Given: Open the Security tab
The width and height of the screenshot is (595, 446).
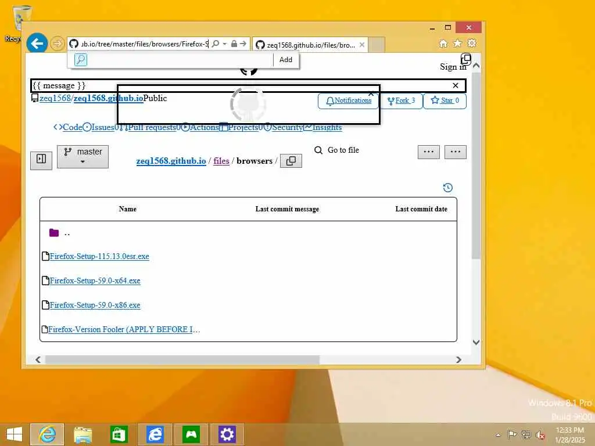Looking at the screenshot, I should point(283,127).
